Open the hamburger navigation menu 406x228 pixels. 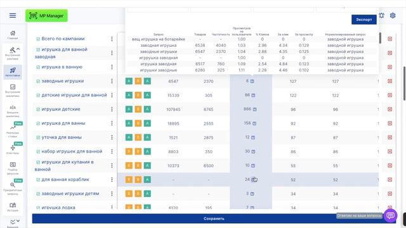13,15
